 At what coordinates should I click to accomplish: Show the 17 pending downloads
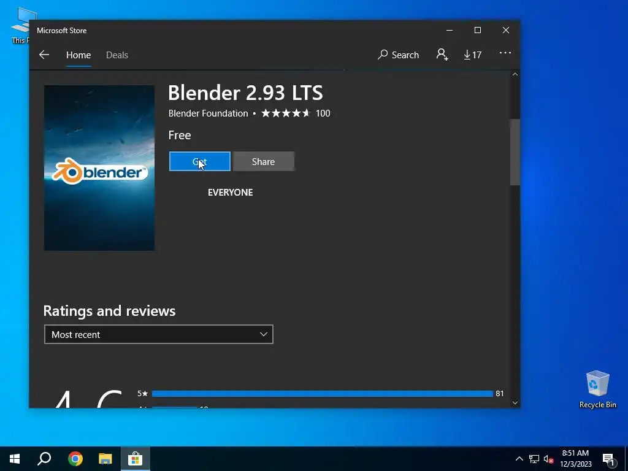[473, 55]
